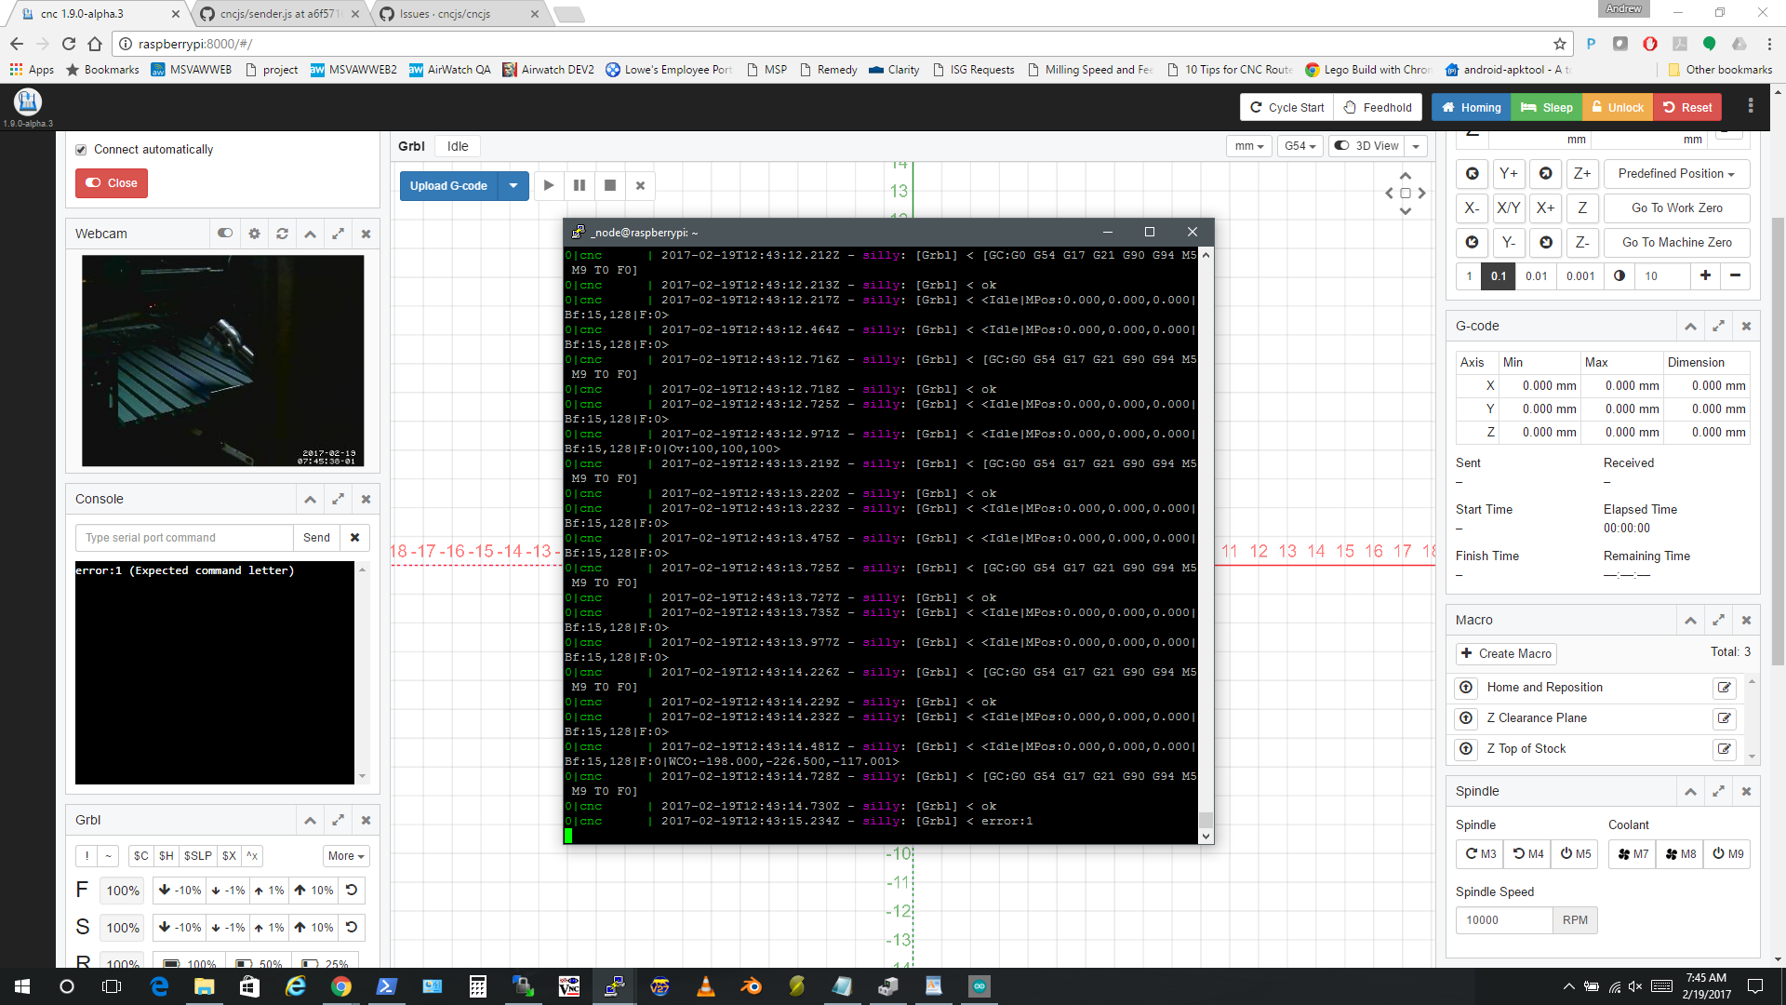Click the Homing button
This screenshot has width=1786, height=1005.
click(x=1471, y=108)
